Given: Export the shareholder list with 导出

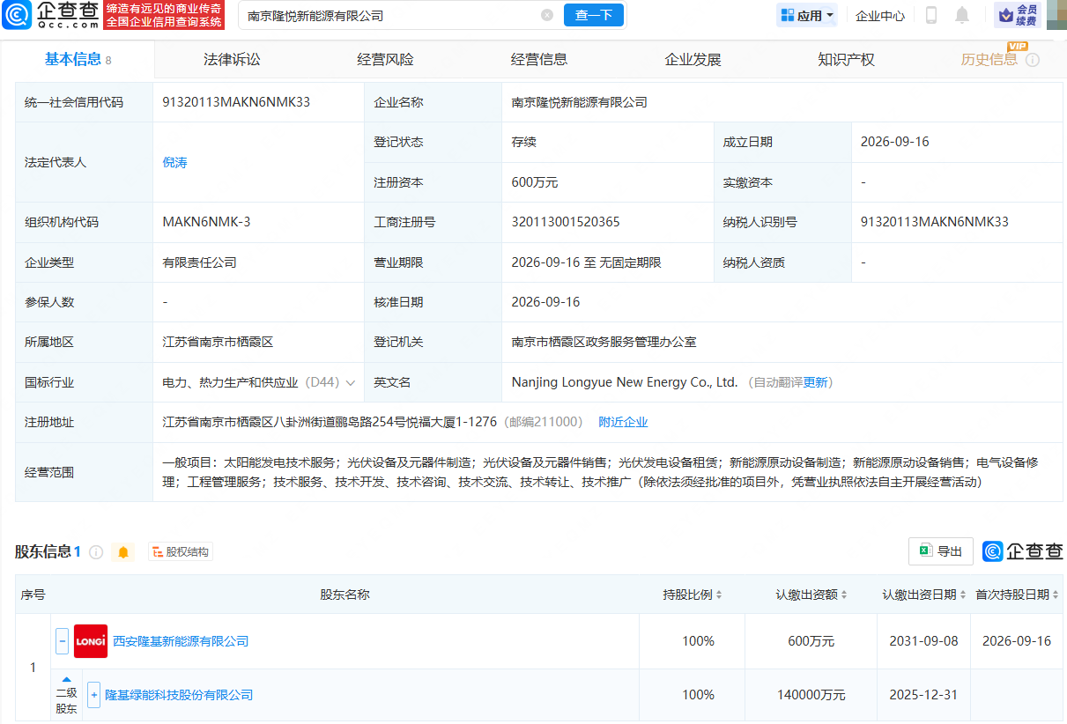Looking at the screenshot, I should 941,551.
